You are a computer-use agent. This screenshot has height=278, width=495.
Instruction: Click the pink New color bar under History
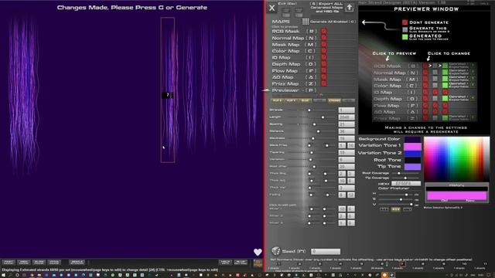456,195
